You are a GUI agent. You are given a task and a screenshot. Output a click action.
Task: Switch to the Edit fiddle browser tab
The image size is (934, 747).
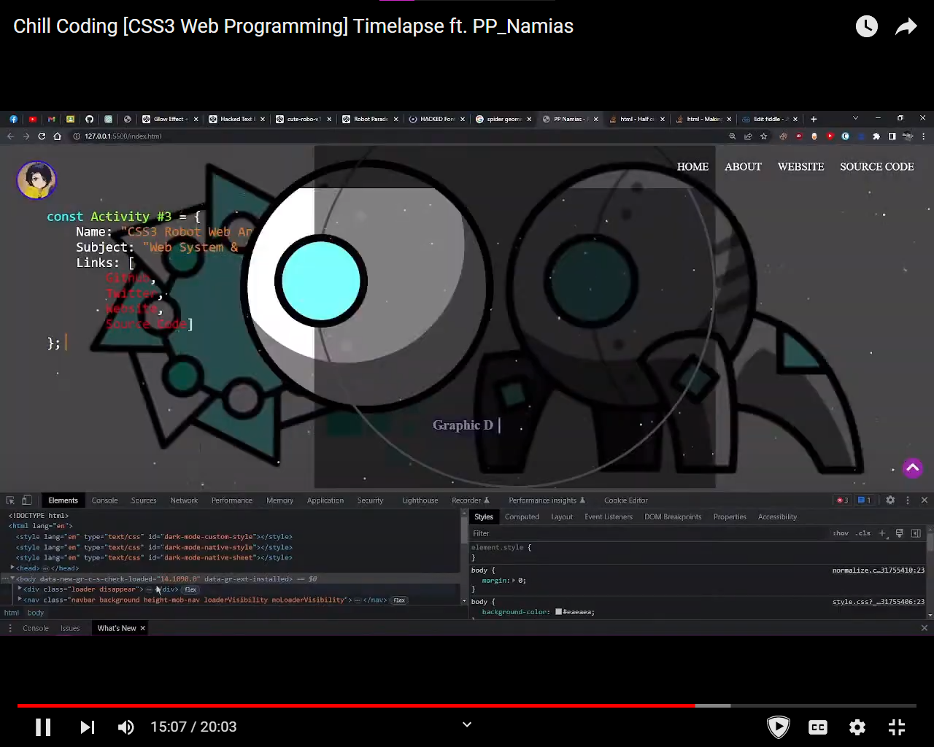coord(769,119)
